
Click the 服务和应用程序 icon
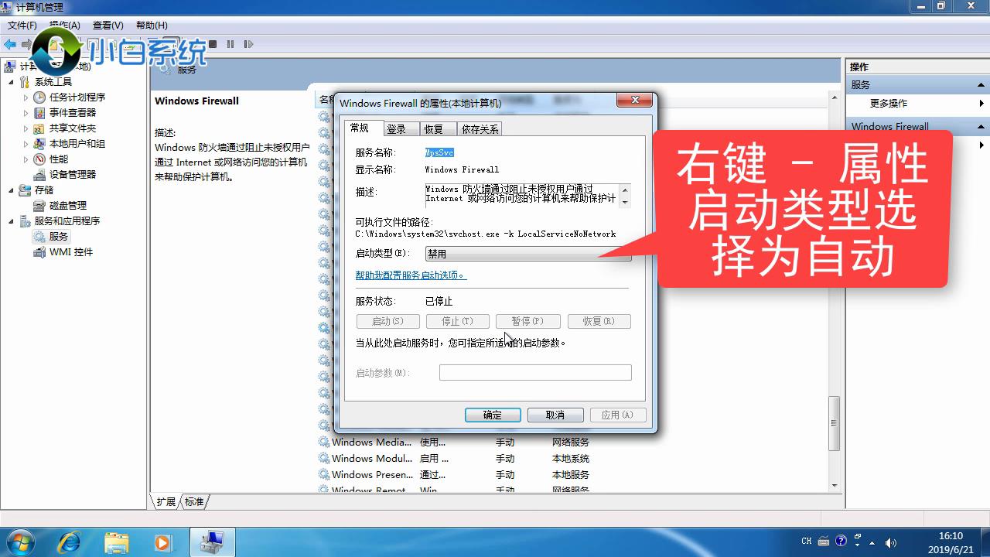coord(25,221)
